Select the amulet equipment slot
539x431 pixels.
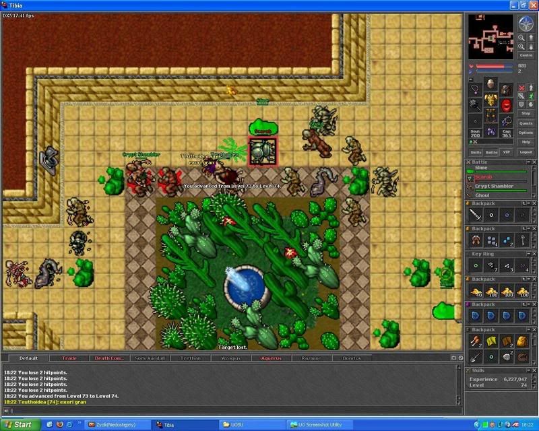coord(476,90)
